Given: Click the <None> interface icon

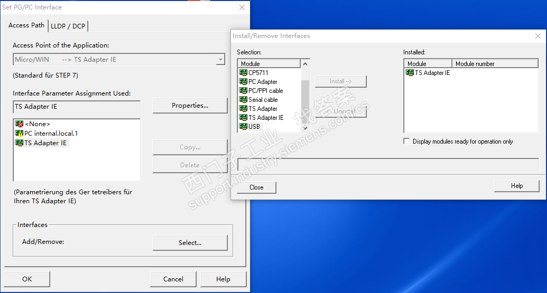Looking at the screenshot, I should point(19,124).
